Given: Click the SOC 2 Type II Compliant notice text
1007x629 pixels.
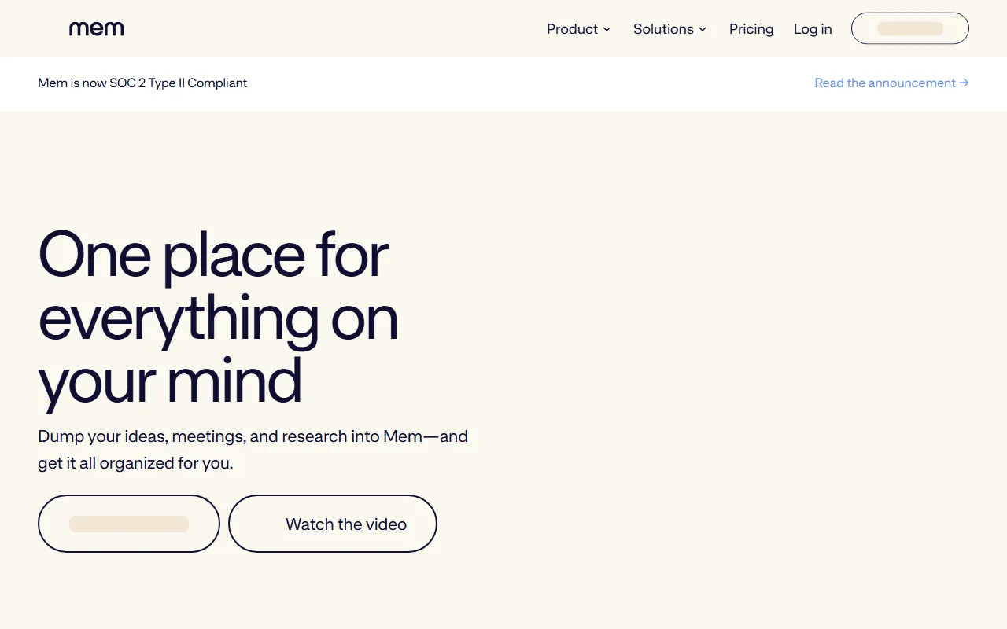Looking at the screenshot, I should [x=142, y=83].
